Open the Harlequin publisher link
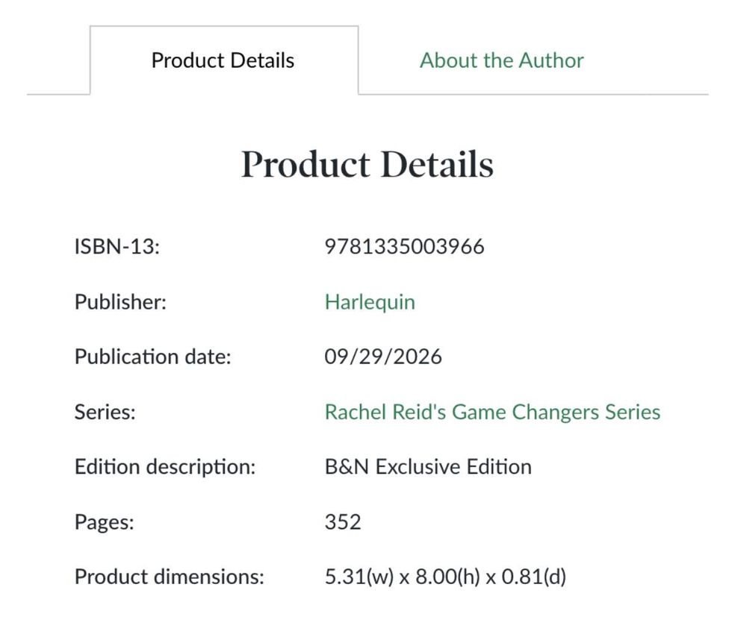 point(369,301)
